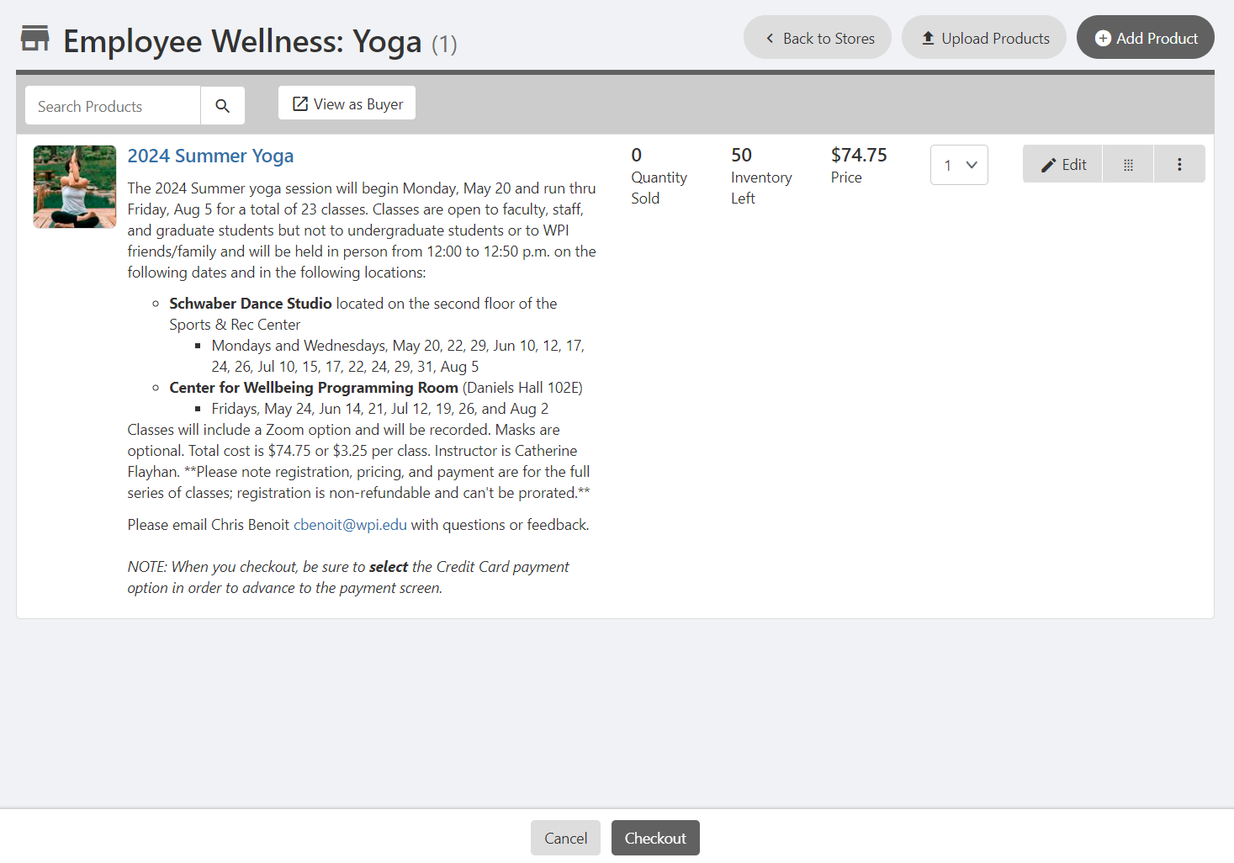Click the grid reorder icon next to Edit
The height and width of the screenshot is (863, 1234).
(1128, 165)
